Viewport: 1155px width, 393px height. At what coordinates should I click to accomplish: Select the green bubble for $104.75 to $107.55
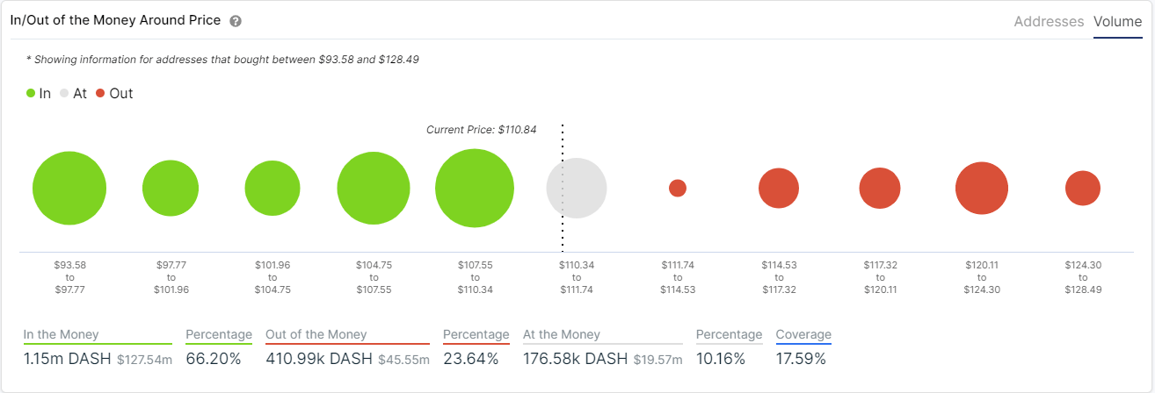point(374,189)
